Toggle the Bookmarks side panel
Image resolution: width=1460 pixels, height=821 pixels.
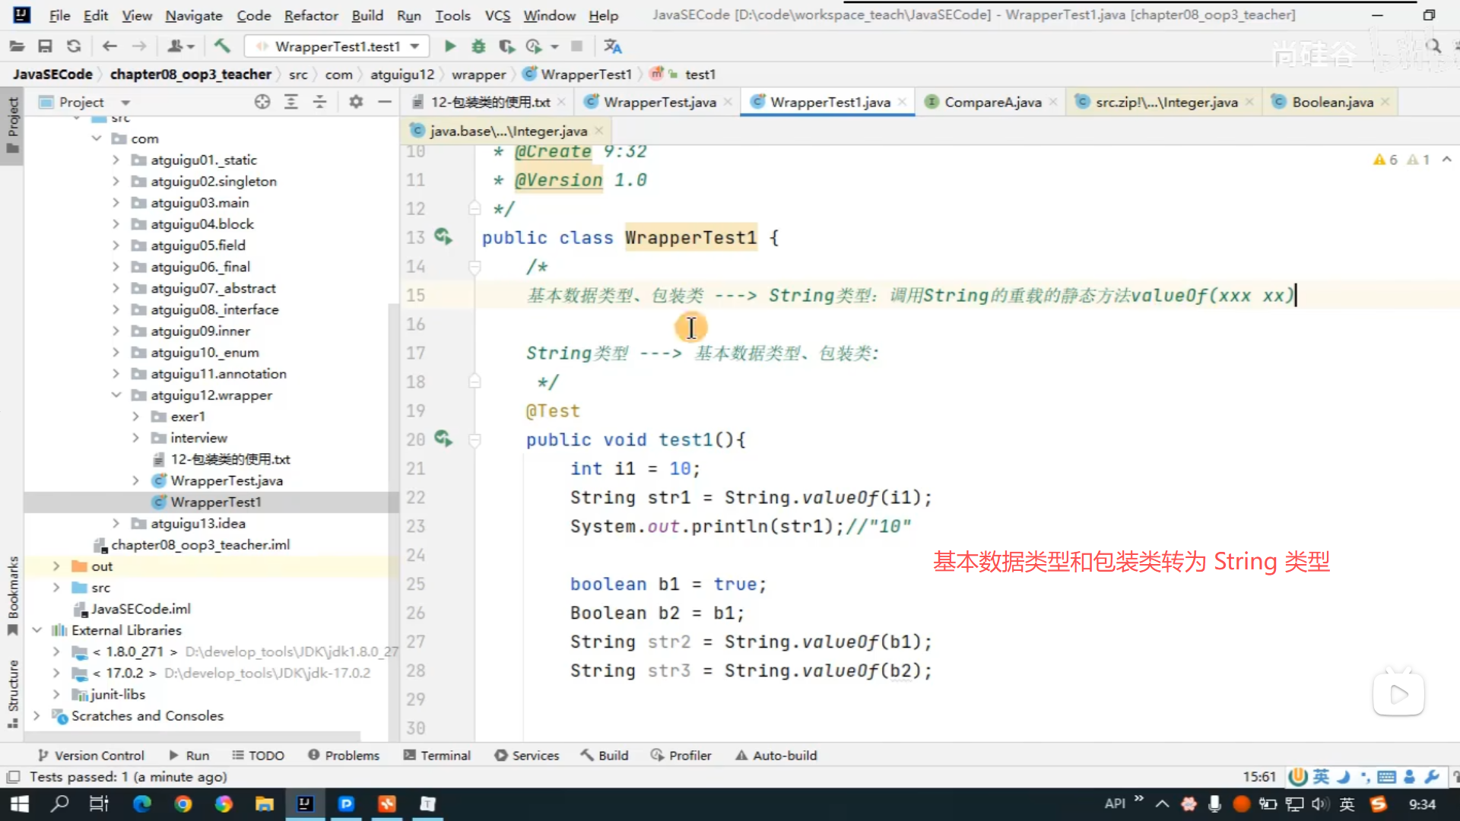[x=13, y=594]
